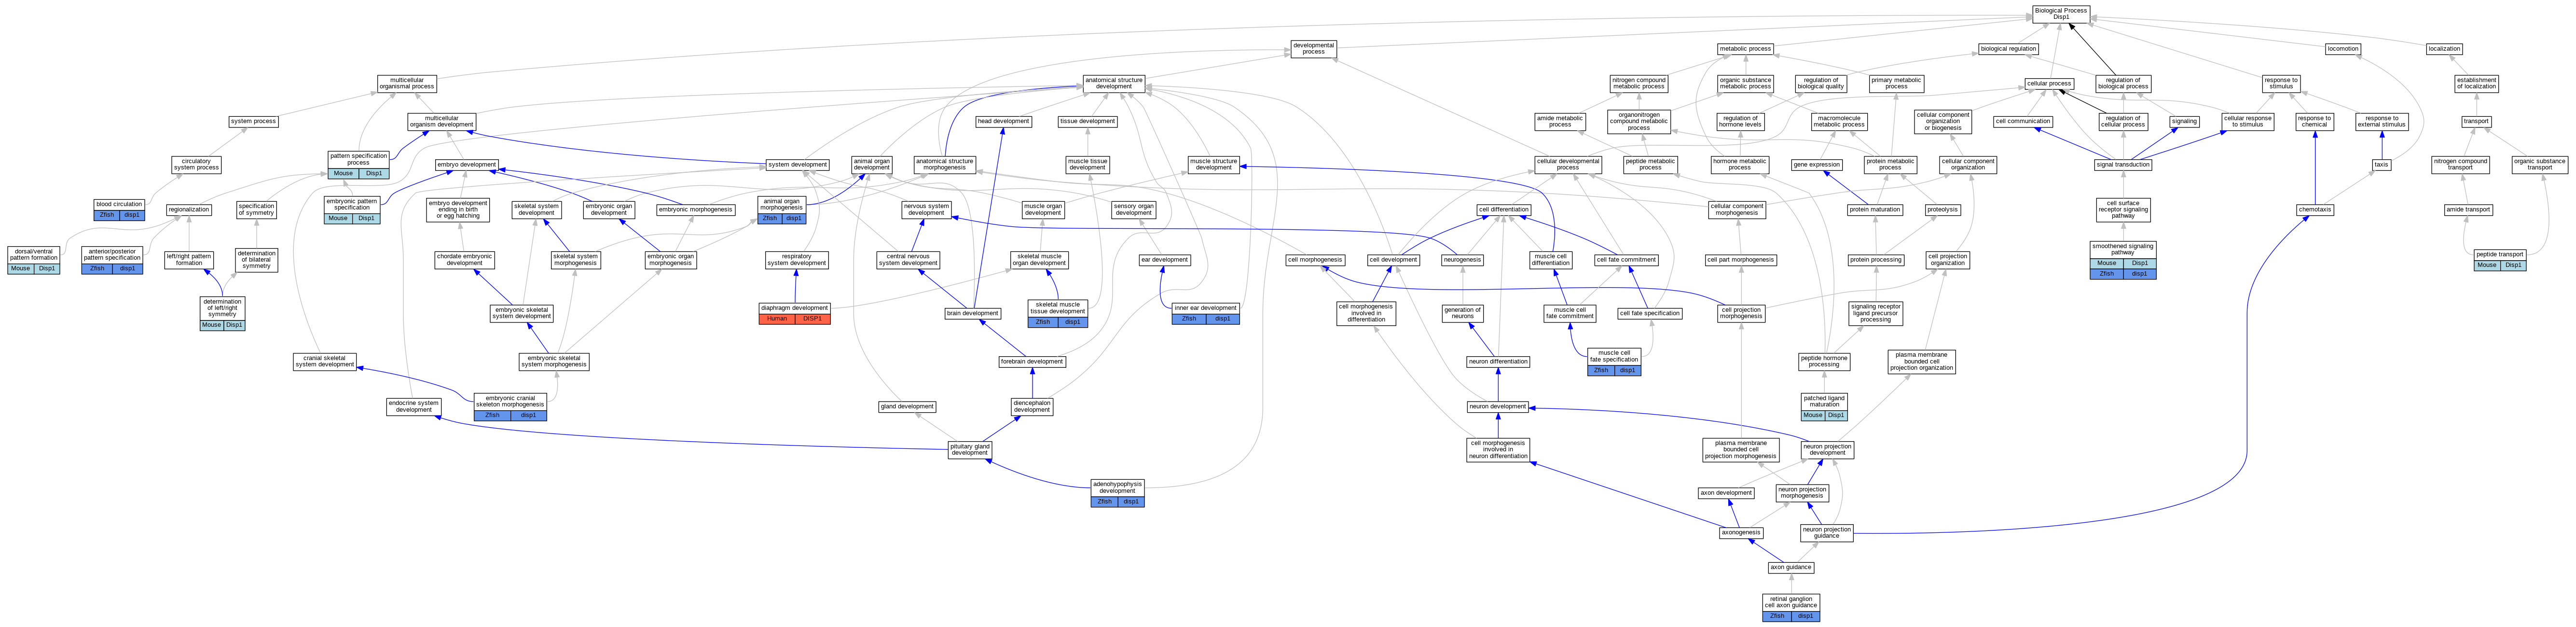Select 'anatomical structure development' node
The image size is (2576, 627).
[1113, 83]
